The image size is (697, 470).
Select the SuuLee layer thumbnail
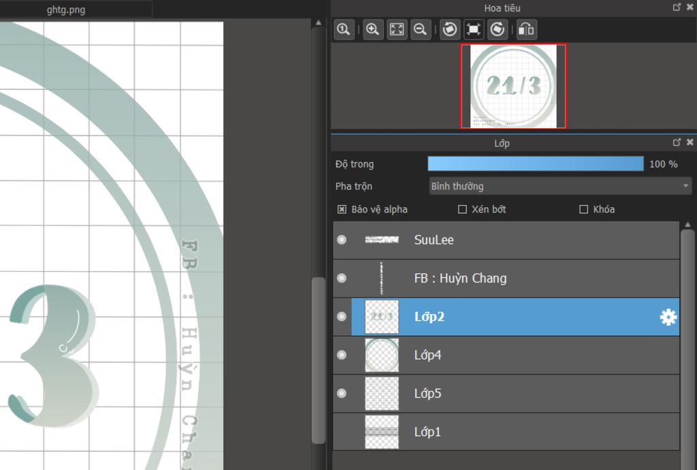click(x=382, y=240)
